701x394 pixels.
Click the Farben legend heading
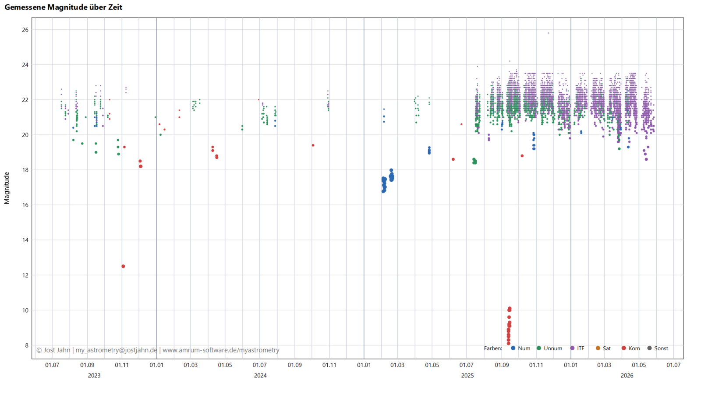(x=493, y=348)
